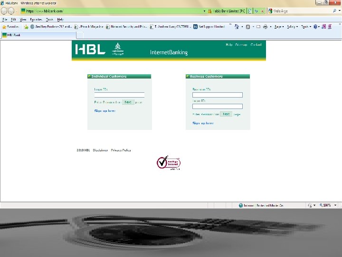Screen dimensions: 342x257
Task: Open the Disclaimer link in footer
Action: (x=100, y=150)
